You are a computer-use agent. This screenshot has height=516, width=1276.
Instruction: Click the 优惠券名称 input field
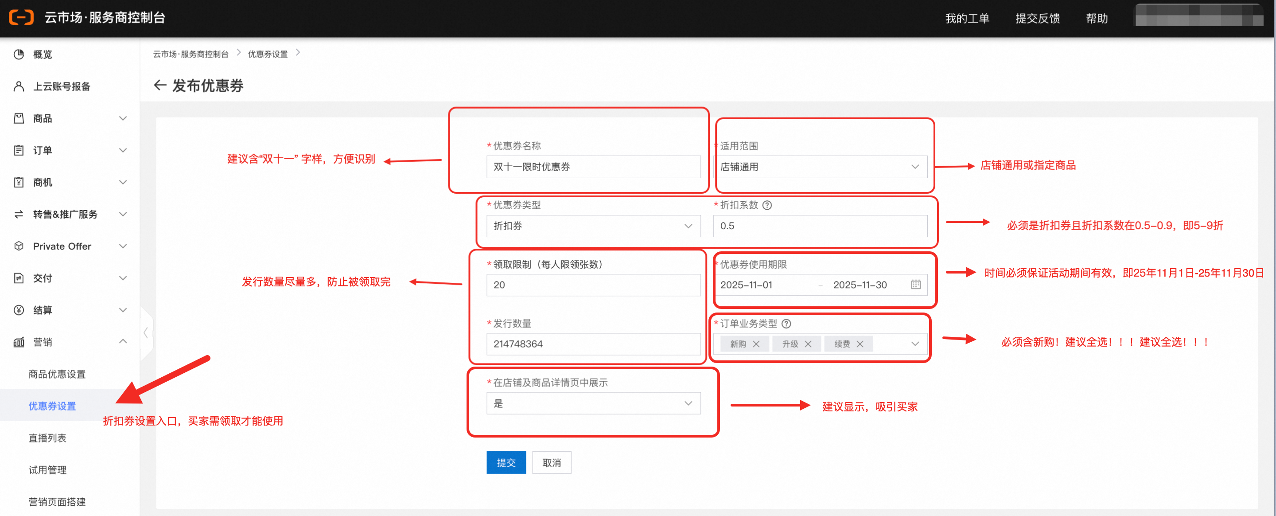pyautogui.click(x=593, y=167)
